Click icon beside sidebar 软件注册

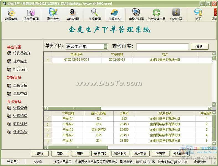(x=9, y=124)
